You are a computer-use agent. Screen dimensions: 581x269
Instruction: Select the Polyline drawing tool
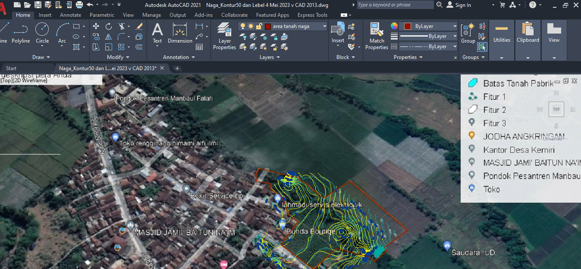[x=20, y=33]
